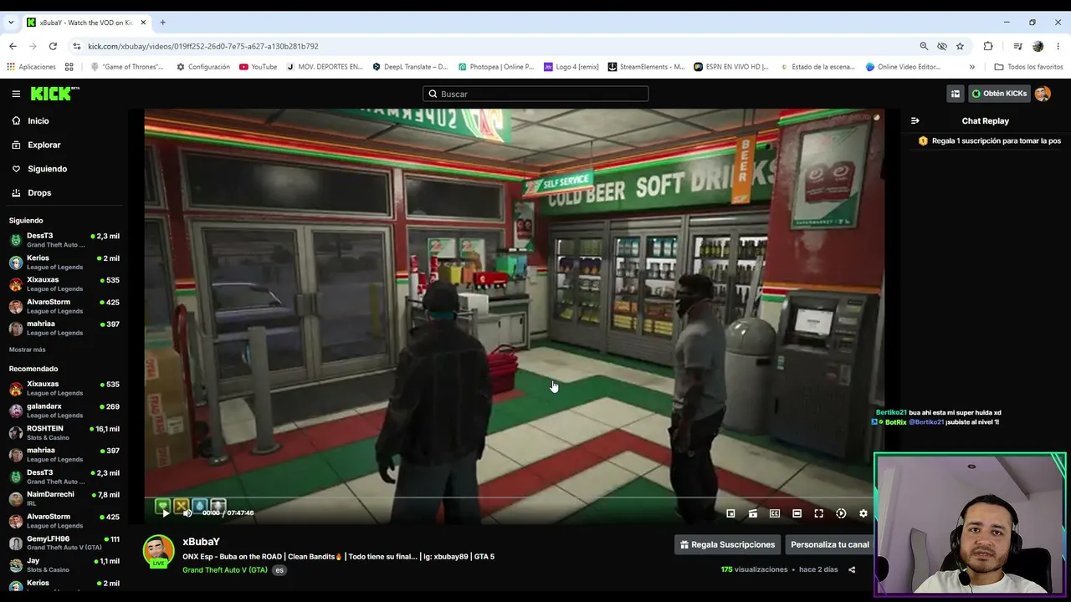Click the tracking protection eye icon

coord(942,46)
